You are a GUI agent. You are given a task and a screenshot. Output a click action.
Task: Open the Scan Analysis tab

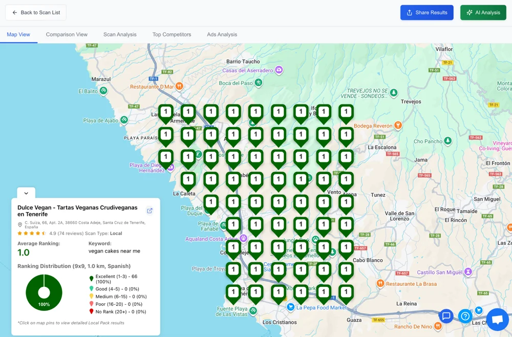(120, 34)
